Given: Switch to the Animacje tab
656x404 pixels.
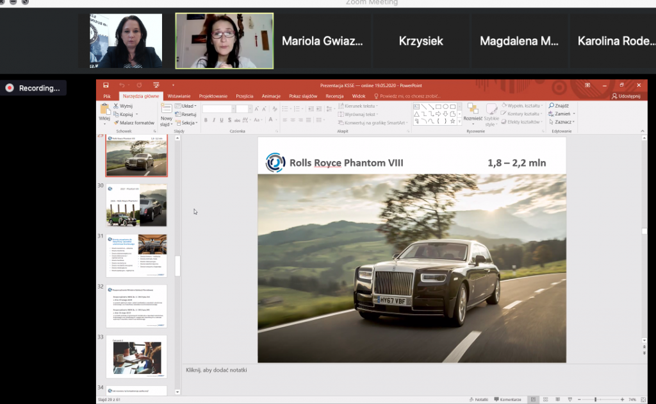Looking at the screenshot, I should coord(271,96).
